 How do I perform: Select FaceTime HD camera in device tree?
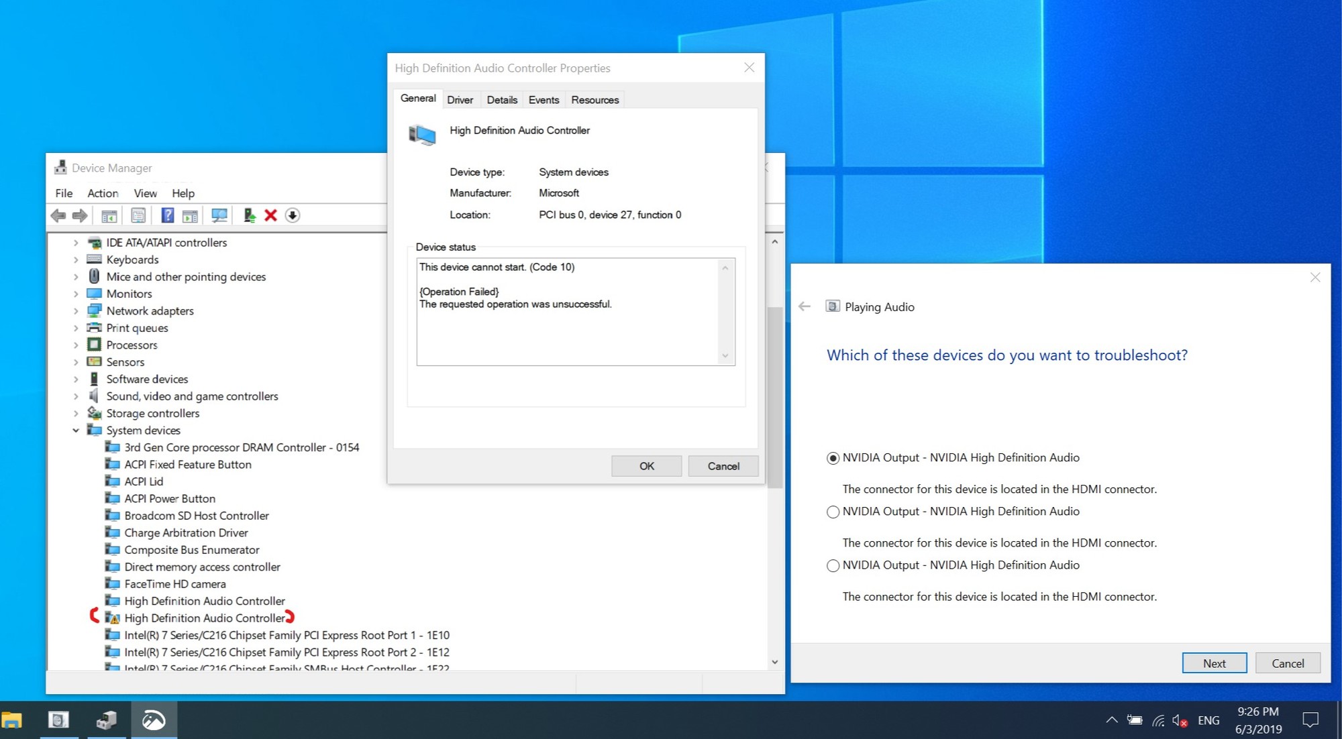coord(175,584)
